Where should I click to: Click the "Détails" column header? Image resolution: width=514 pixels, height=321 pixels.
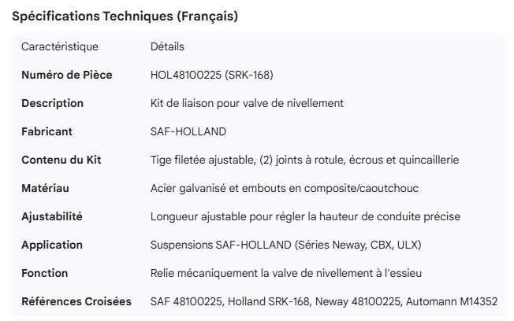[167, 46]
